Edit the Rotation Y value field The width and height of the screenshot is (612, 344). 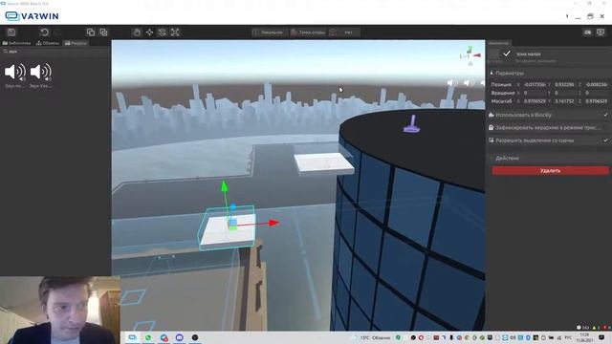point(564,93)
